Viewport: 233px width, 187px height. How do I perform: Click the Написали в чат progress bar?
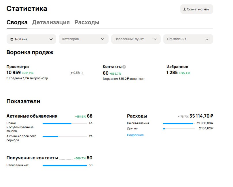tap(65, 165)
